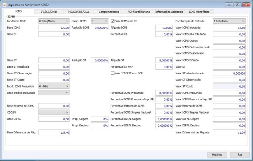Switch to ICMS Monofásico tab

coord(199,12)
